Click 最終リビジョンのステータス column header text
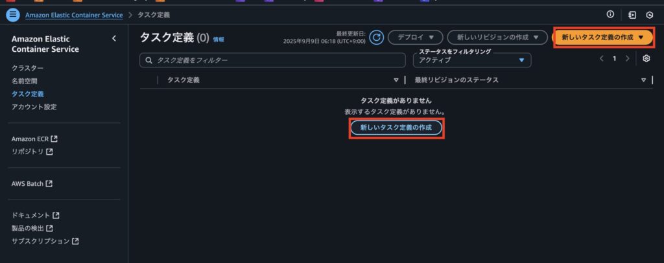The height and width of the screenshot is (263, 664). pyautogui.click(x=456, y=80)
